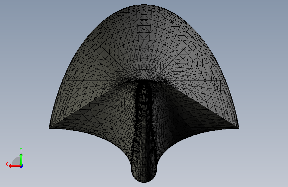Click the "Y" label above the triad
The width and height of the screenshot is (288, 187).
point(21,149)
